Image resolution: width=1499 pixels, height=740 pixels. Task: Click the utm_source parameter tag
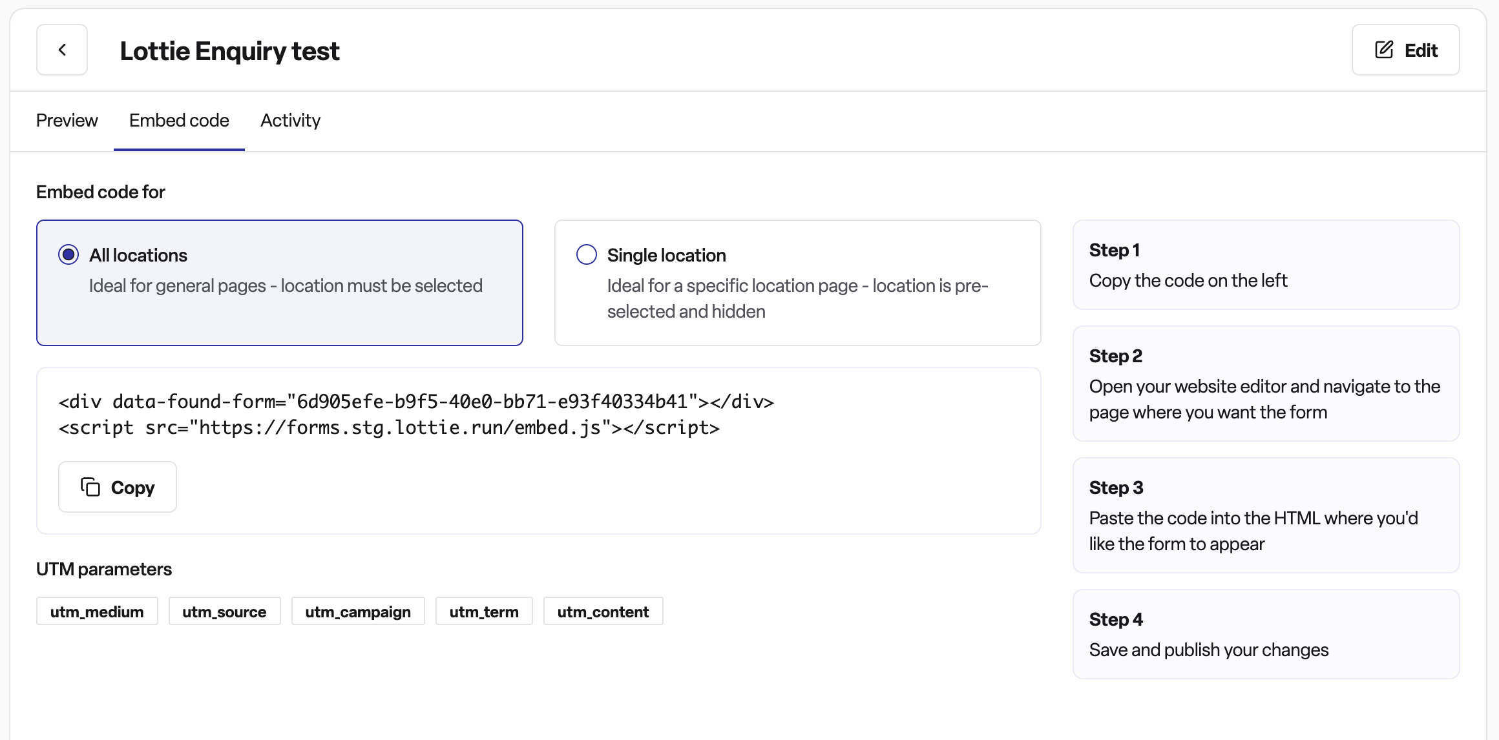pyautogui.click(x=224, y=612)
